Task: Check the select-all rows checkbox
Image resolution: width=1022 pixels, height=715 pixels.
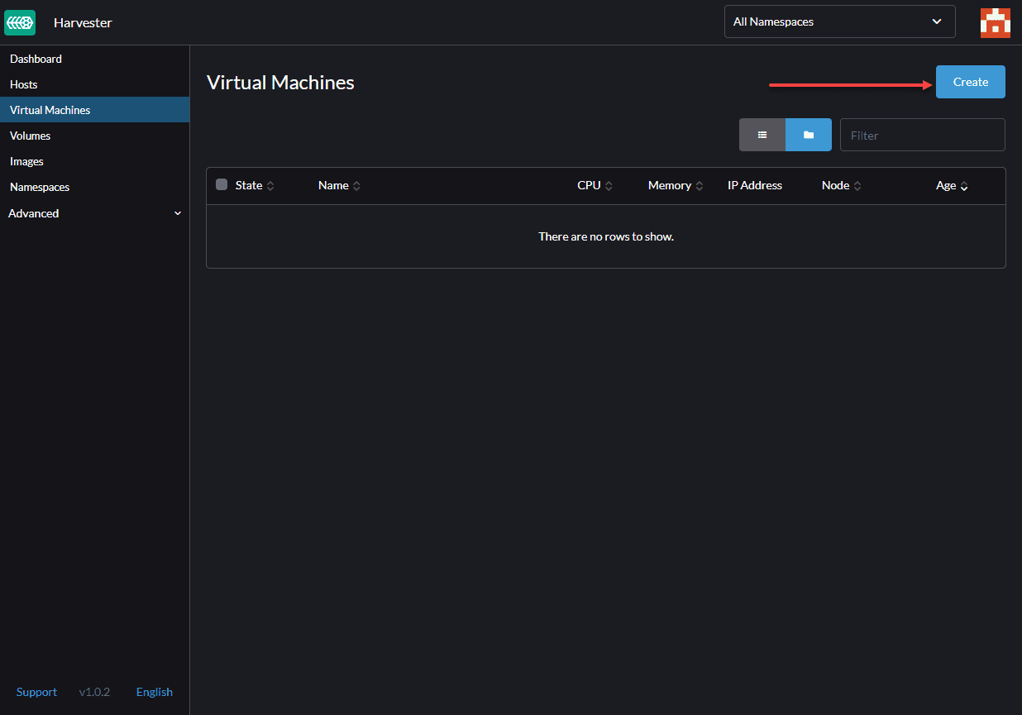Action: 222,184
